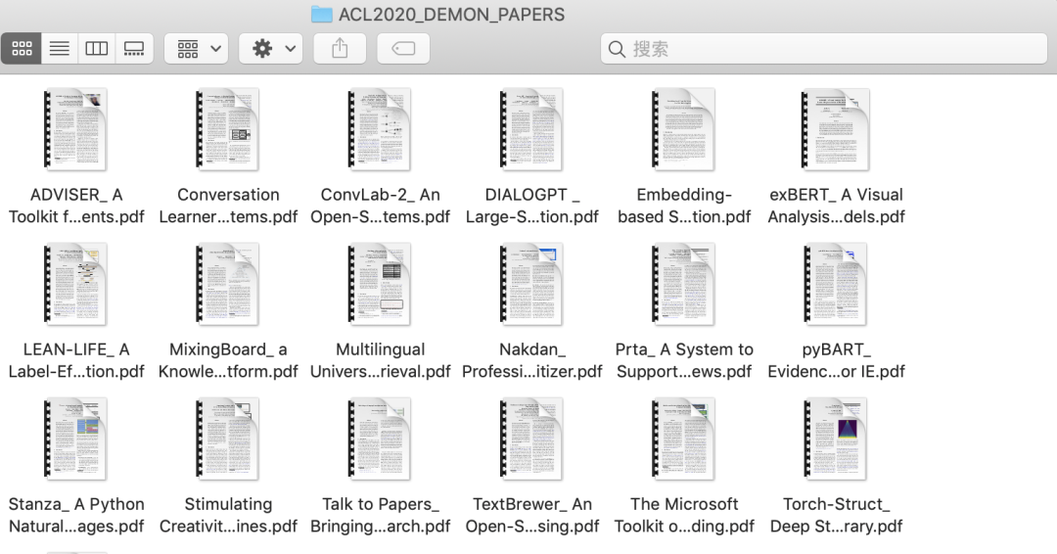
Task: Select Embedding-based S PDF icon
Action: pos(683,129)
